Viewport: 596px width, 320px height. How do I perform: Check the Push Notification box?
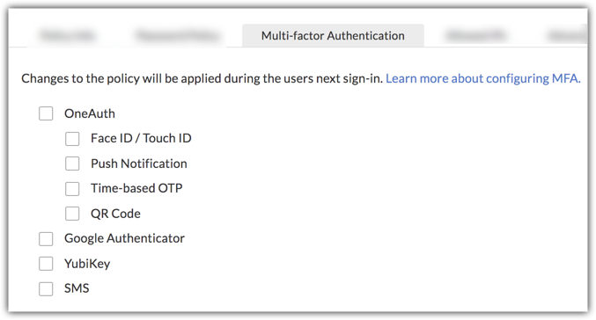72,164
